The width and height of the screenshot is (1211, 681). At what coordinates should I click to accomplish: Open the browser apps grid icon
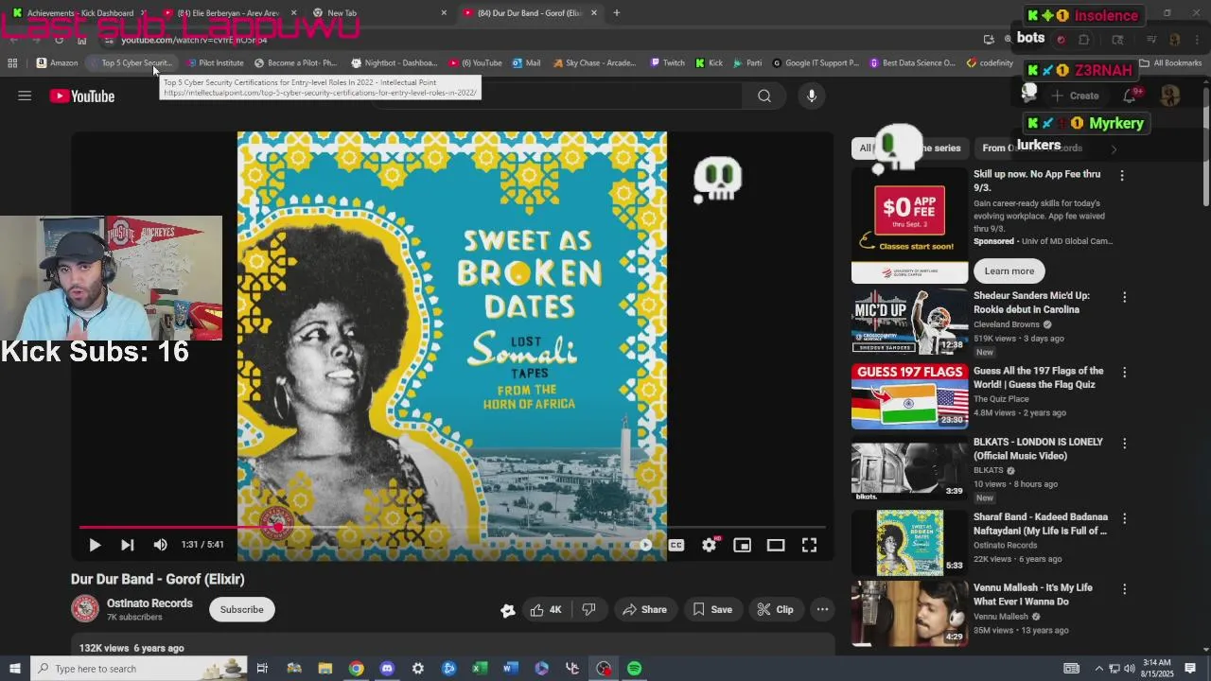[12, 63]
